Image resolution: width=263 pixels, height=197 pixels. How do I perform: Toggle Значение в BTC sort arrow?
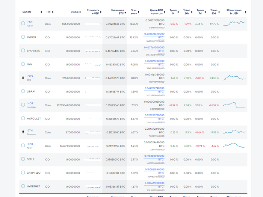click(x=125, y=13)
